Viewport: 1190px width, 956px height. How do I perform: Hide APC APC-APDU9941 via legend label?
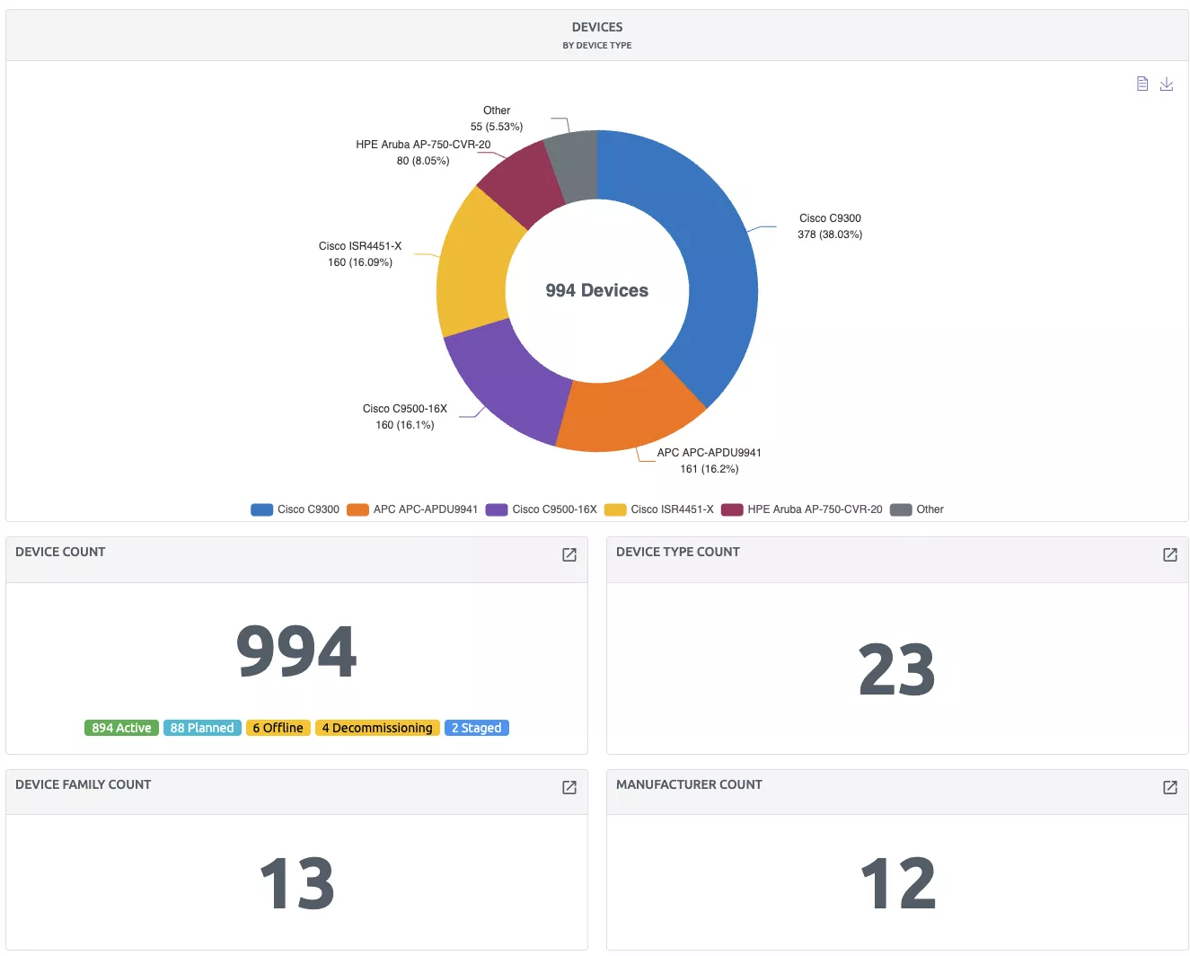425,509
